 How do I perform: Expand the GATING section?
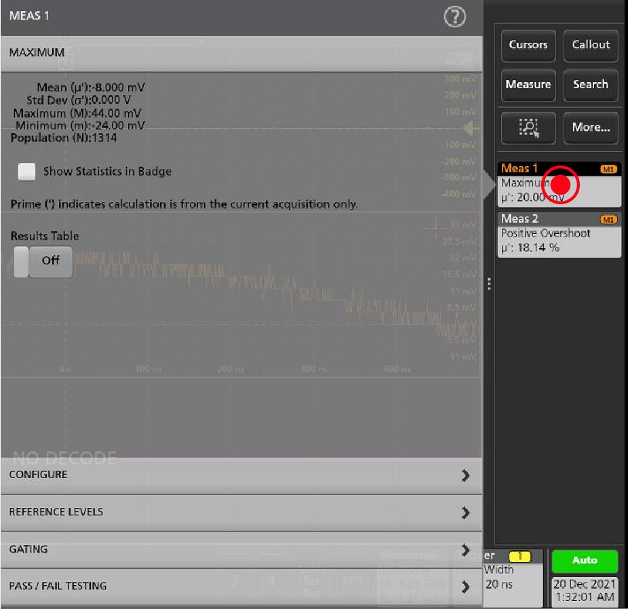click(x=241, y=549)
